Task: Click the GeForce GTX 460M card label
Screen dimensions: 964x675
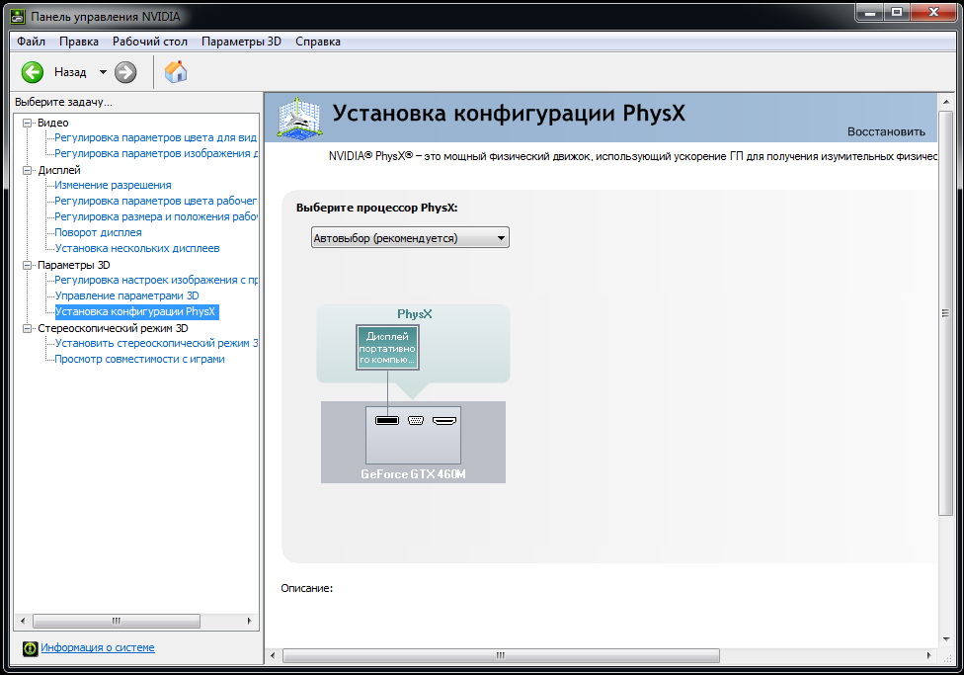Action: tap(413, 474)
